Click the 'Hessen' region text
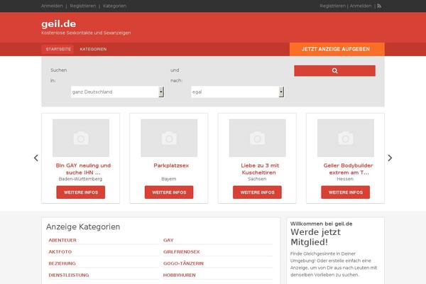 click(345, 179)
